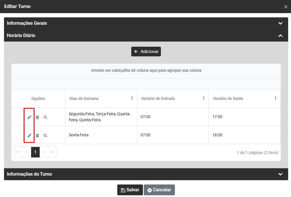Edit the Sexta-Feira row with pencil icon
Screen dimensions: 291x197
[29, 135]
